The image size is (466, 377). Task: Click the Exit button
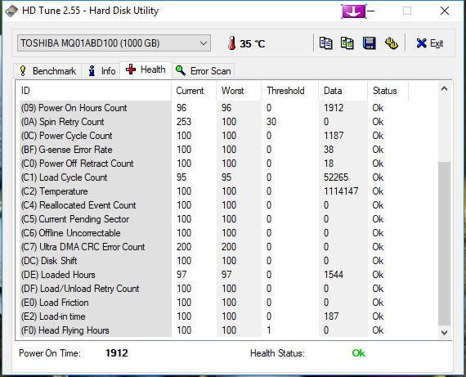click(x=430, y=43)
